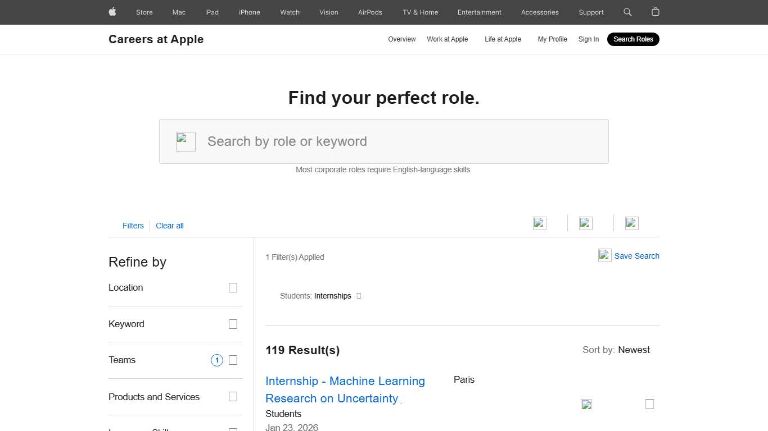Click the first view icon above Save Search

tap(539, 223)
